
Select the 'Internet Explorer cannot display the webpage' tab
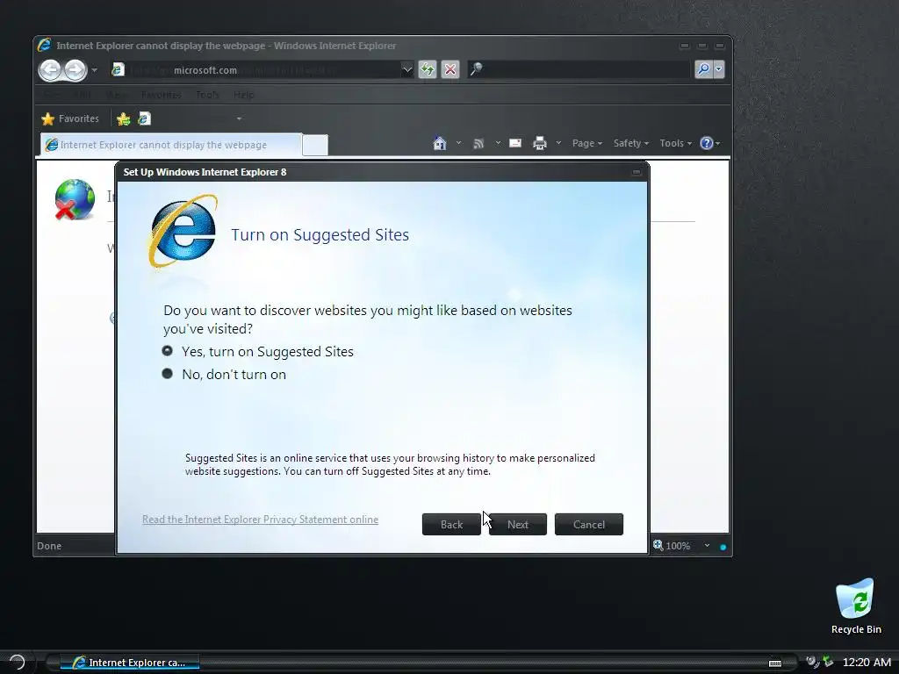[x=171, y=145]
